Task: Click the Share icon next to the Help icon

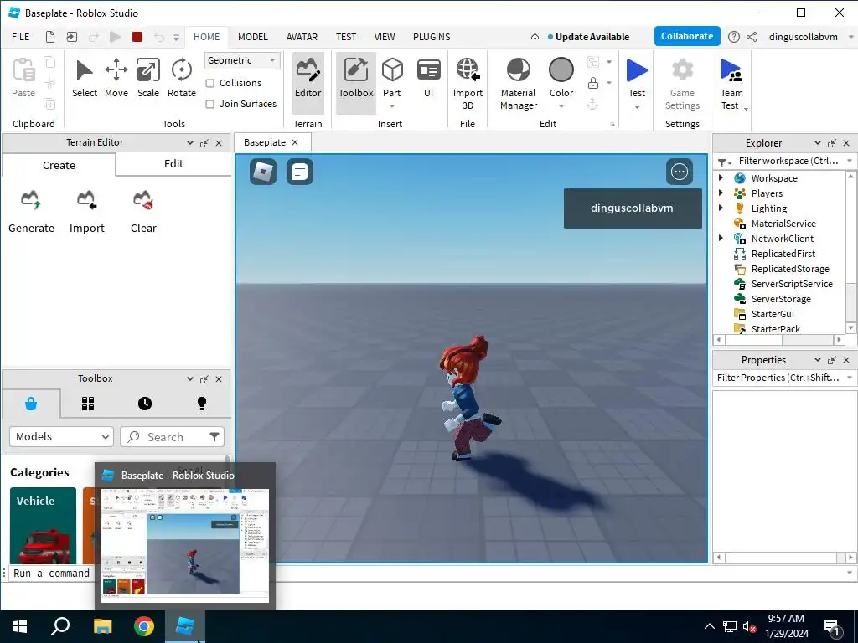Action: [752, 37]
